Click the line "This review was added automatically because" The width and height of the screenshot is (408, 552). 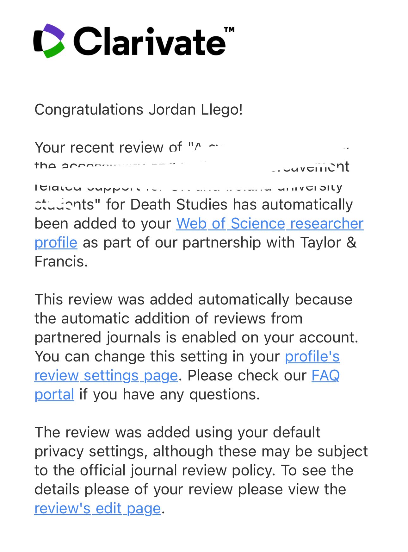click(193, 299)
